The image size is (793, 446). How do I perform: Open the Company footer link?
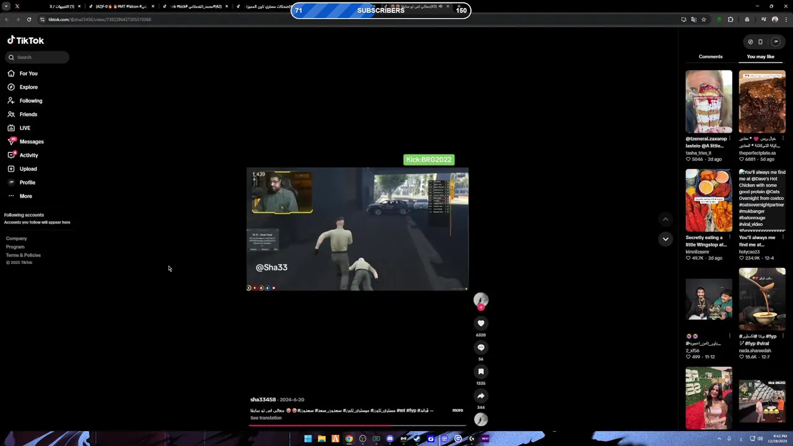point(16,238)
